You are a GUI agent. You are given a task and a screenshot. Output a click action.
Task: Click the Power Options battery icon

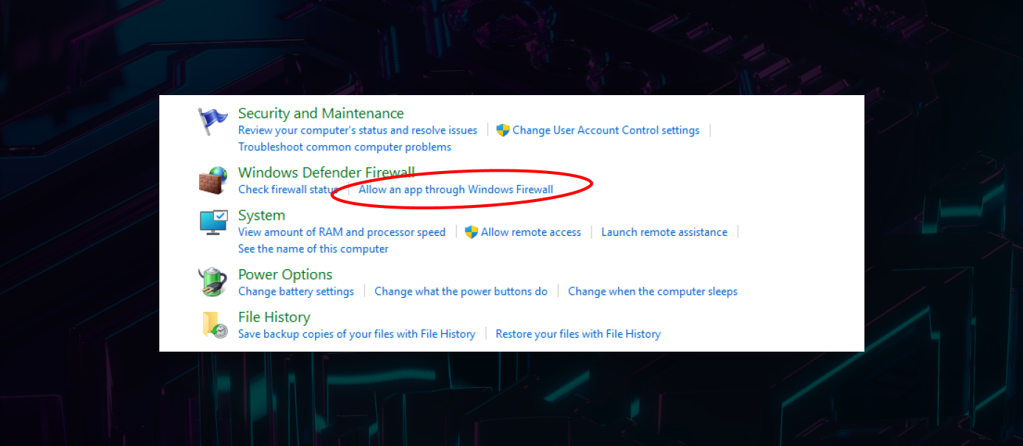pyautogui.click(x=213, y=282)
